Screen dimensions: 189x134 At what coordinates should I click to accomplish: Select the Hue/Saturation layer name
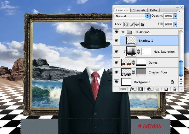click(x=164, y=52)
